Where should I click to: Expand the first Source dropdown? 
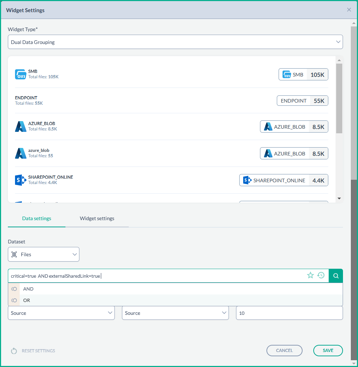[61, 313]
